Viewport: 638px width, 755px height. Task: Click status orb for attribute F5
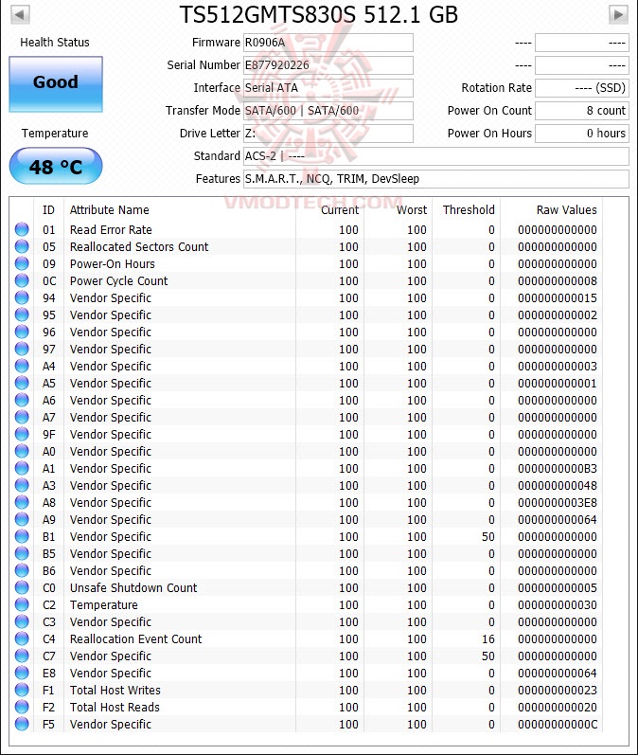click(x=22, y=724)
